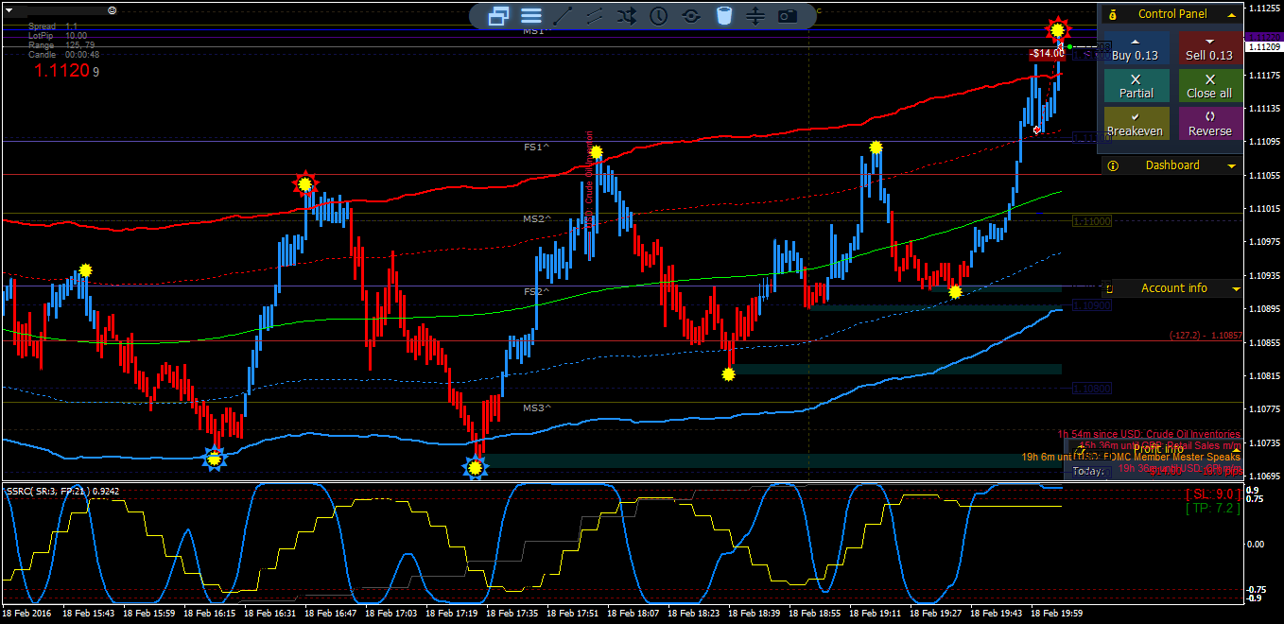Screen dimensions: 1284x624
Task: Click Sell 0.13 button
Action: click(1209, 49)
